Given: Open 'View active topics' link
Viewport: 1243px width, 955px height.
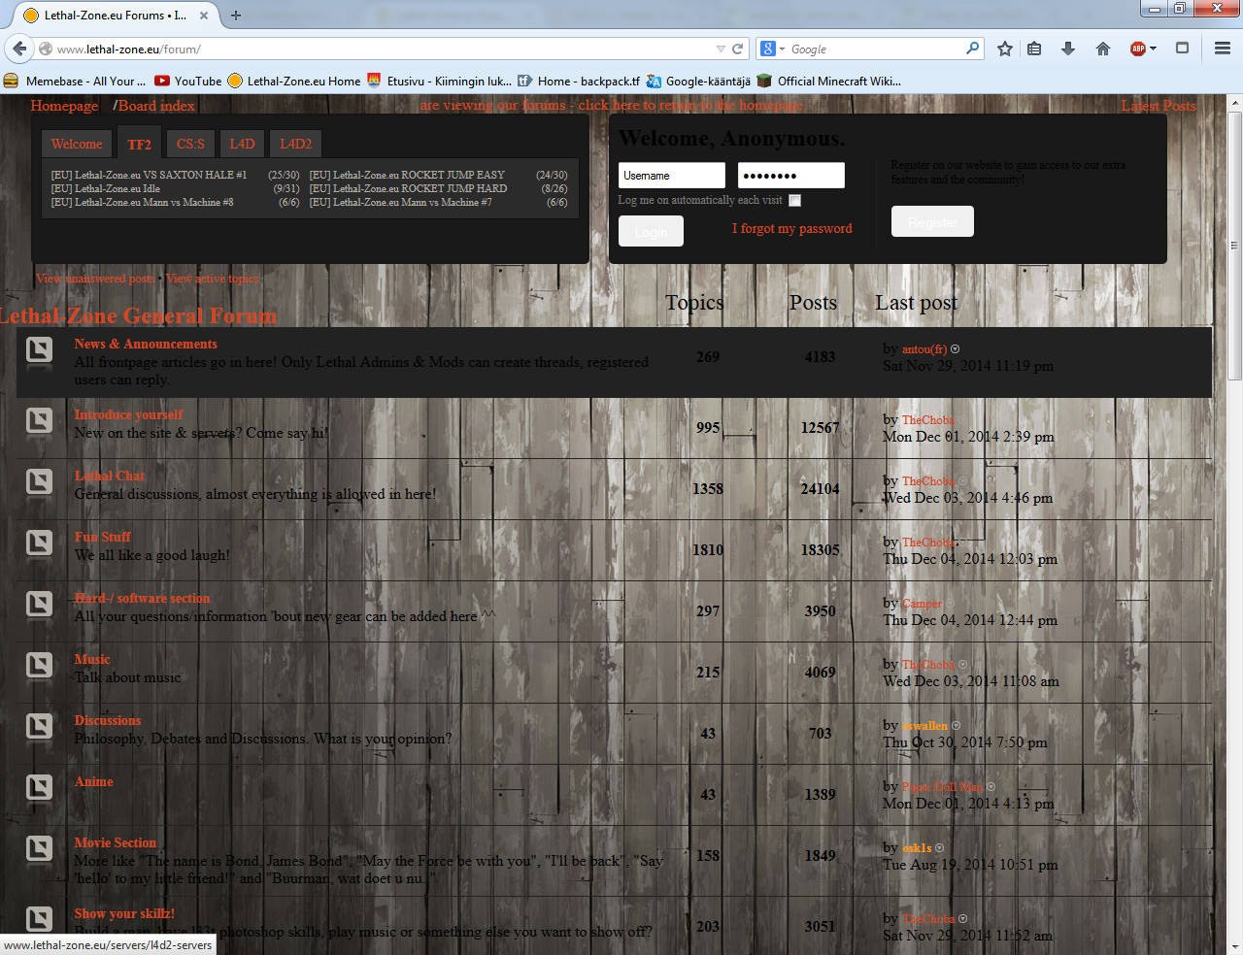Looking at the screenshot, I should pos(212,279).
